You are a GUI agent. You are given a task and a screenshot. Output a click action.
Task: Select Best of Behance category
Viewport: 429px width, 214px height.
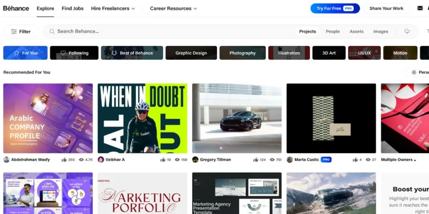pos(132,53)
